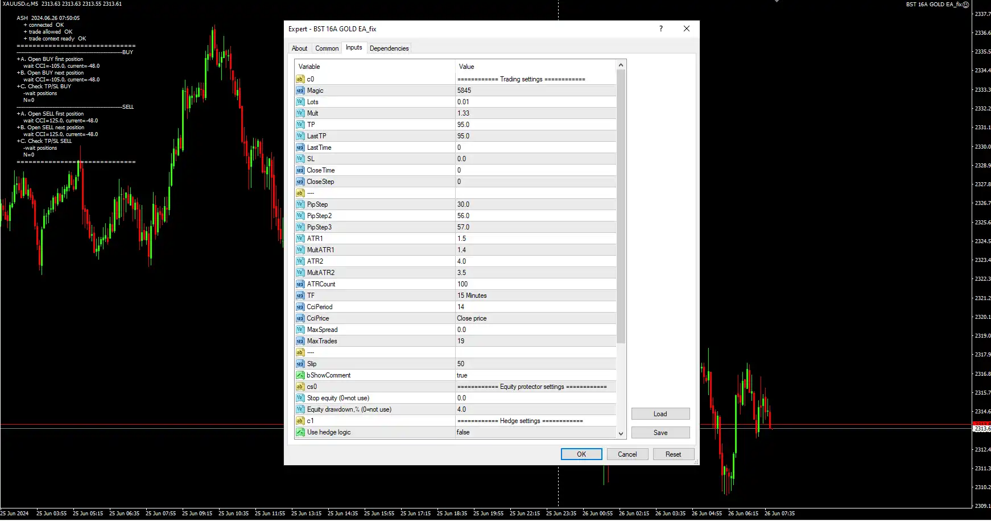The image size is (991, 521).
Task: Click the CciPrice enum icon
Action: pos(300,318)
